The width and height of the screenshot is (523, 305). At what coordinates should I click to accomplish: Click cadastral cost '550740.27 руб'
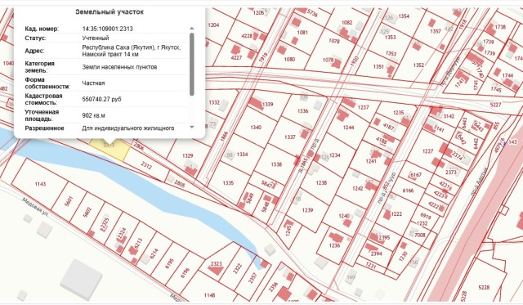click(101, 100)
